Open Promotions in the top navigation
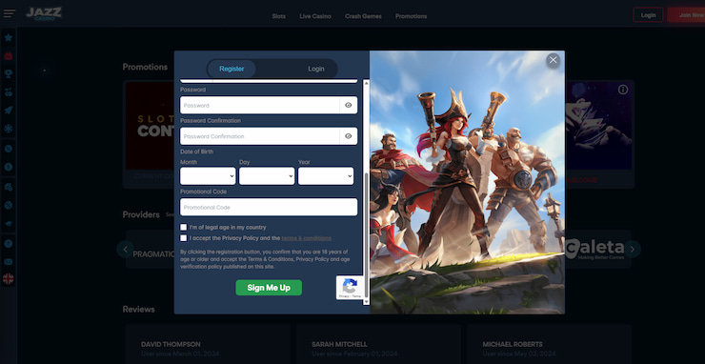 (x=411, y=16)
